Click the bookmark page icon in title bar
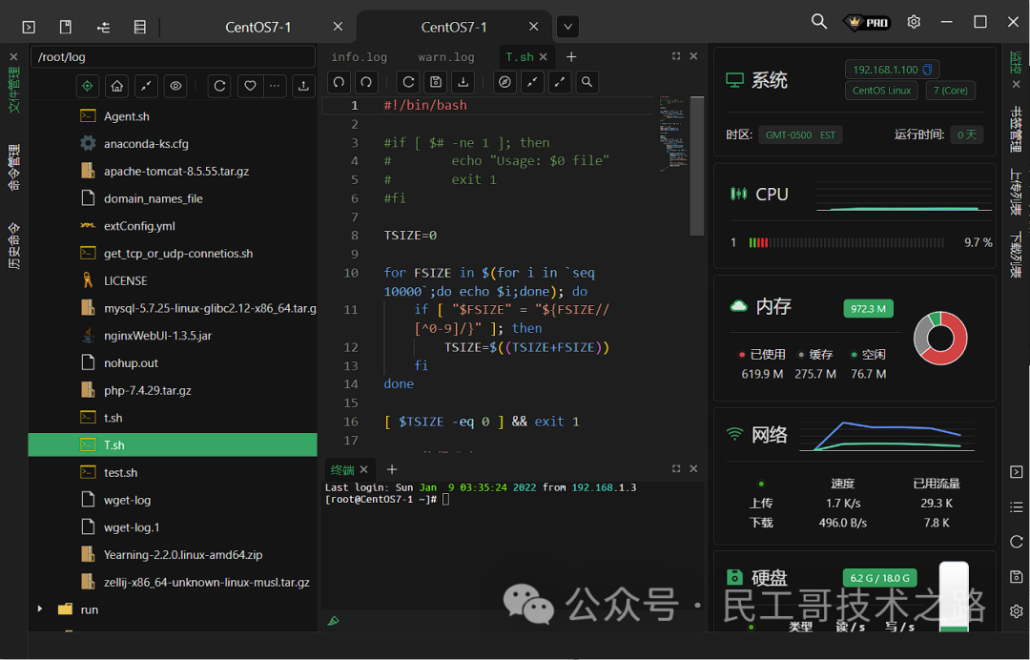The image size is (1030, 660). tap(66, 27)
